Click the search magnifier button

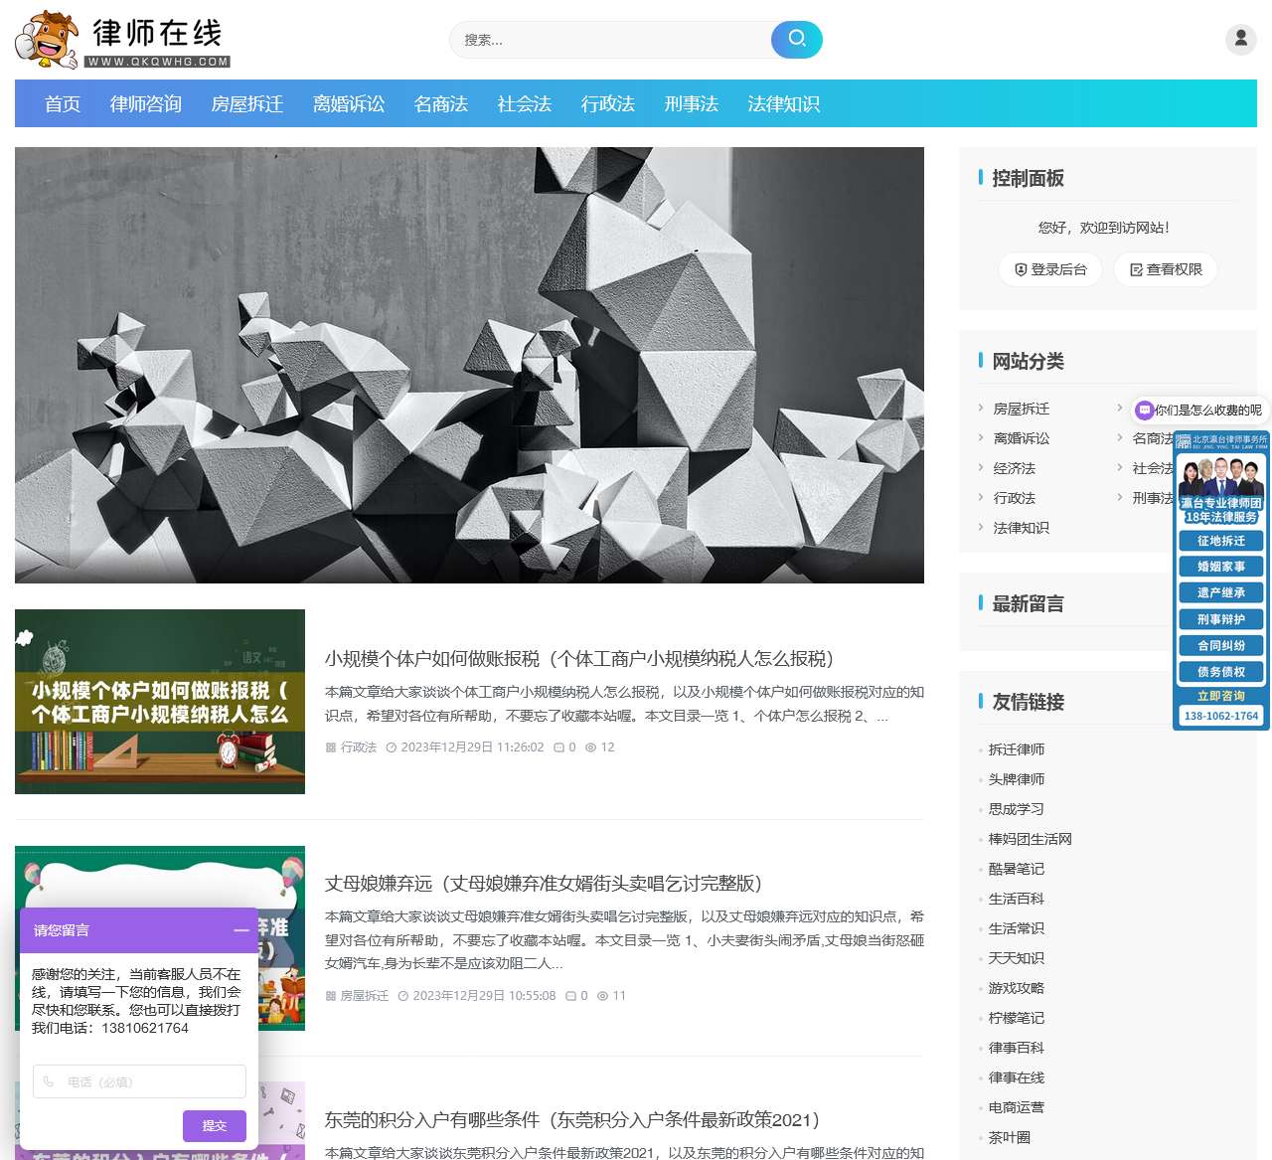point(797,39)
